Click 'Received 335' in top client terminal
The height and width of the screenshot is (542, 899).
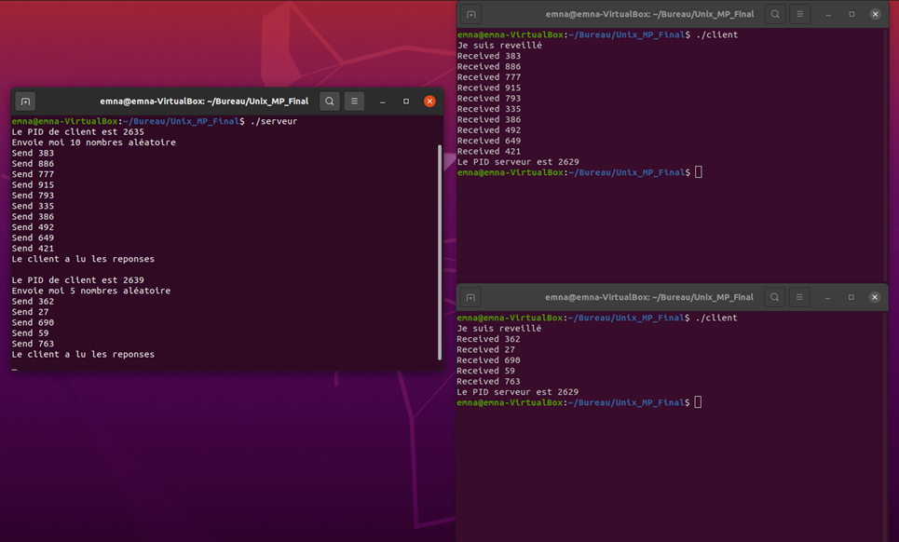click(489, 109)
